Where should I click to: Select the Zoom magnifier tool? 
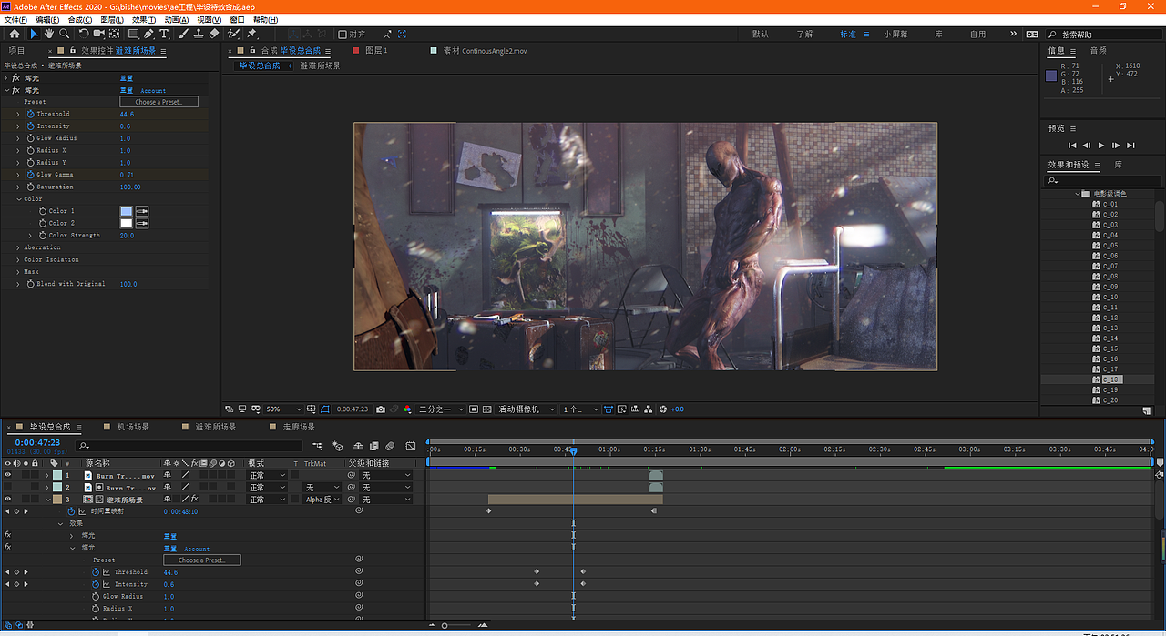tap(64, 34)
